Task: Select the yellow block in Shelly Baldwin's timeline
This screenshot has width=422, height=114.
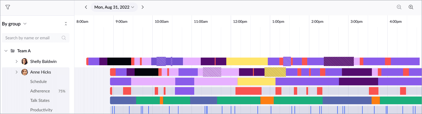Action: point(247,61)
